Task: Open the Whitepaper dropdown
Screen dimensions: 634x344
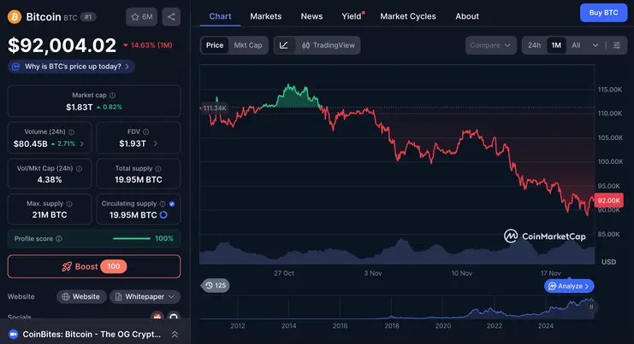Action: pos(145,297)
